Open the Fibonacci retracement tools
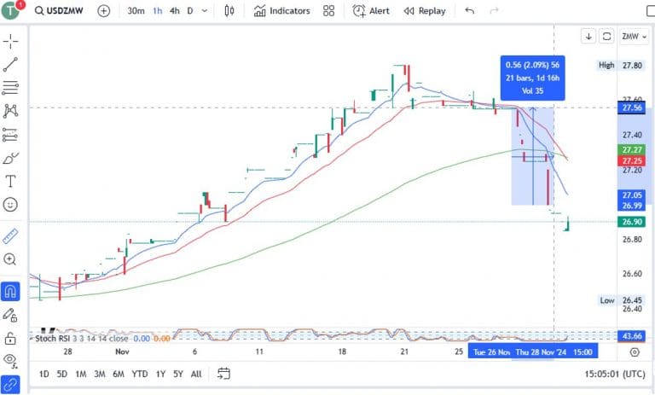The height and width of the screenshot is (395, 655). click(10, 87)
